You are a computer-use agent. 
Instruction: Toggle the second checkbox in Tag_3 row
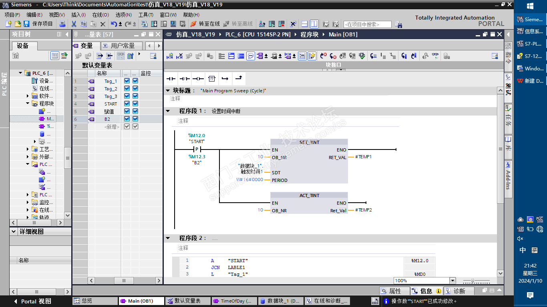click(135, 96)
